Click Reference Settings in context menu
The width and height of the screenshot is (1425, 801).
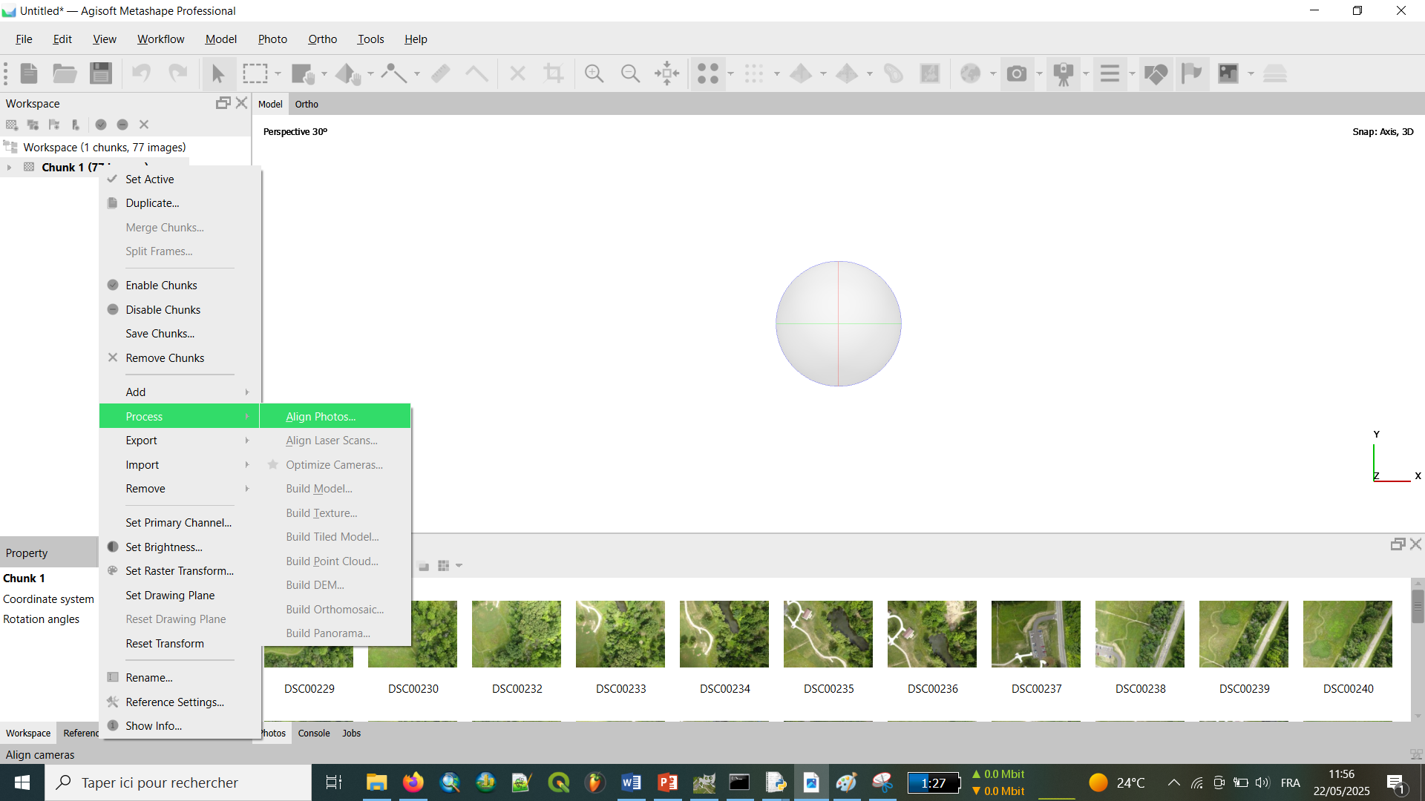174,702
